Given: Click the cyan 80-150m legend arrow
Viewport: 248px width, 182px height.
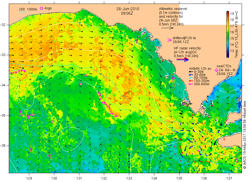Looking at the screenshot, I should pos(191,78).
